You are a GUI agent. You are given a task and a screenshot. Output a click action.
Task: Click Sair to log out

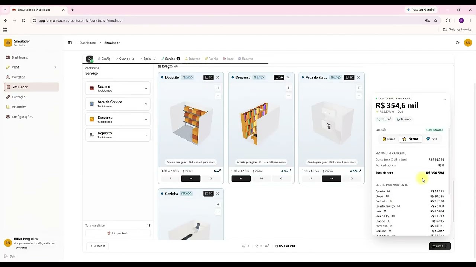point(10,256)
